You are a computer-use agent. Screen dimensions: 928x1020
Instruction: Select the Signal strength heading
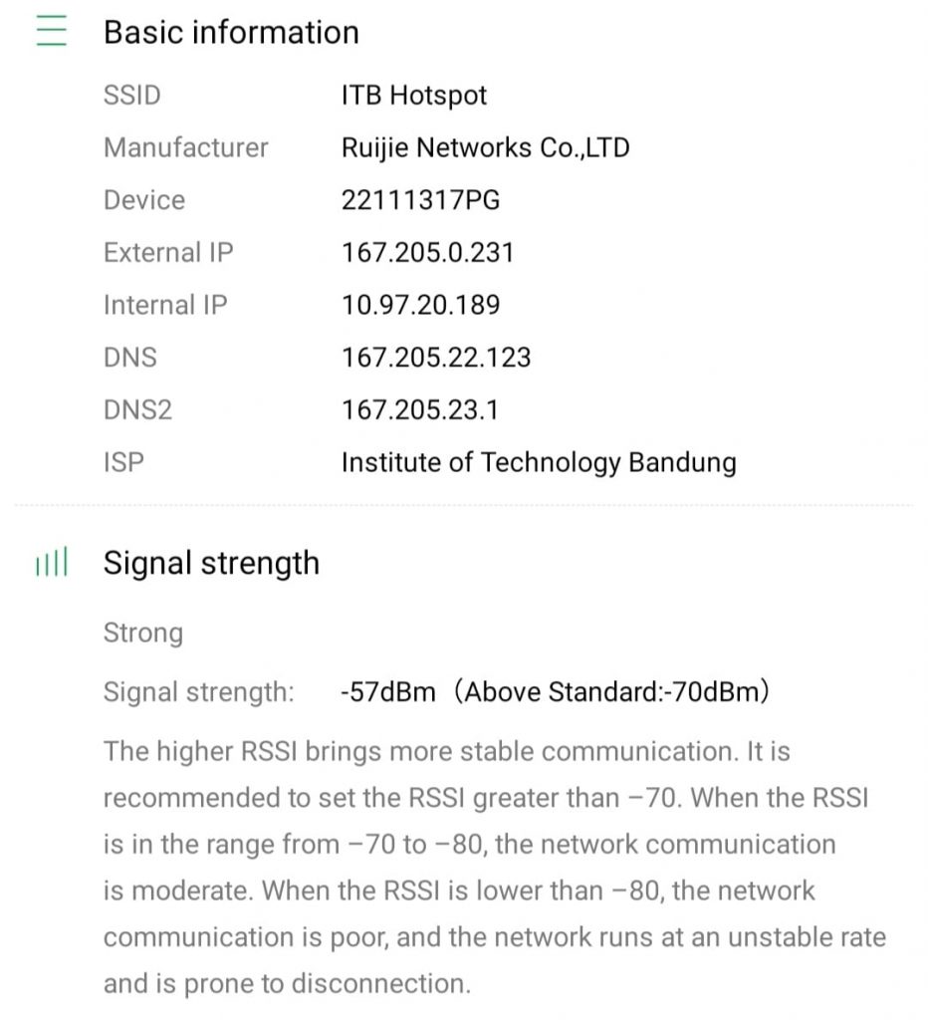point(211,563)
